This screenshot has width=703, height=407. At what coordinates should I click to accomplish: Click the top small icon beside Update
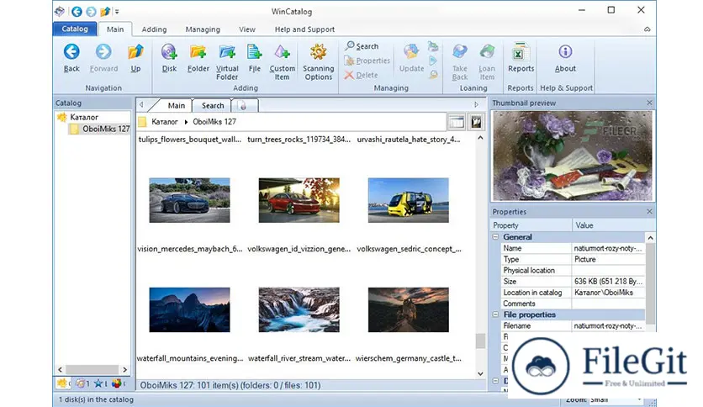click(433, 46)
